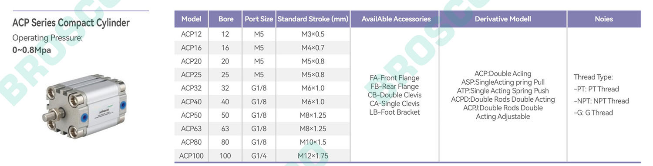
Task: Click the -NPT: NPT Thread note
Action: [601, 101]
